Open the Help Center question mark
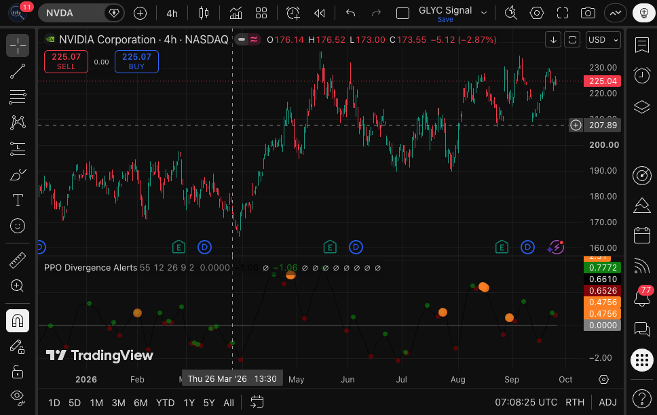The height and width of the screenshot is (415, 657). click(x=642, y=398)
